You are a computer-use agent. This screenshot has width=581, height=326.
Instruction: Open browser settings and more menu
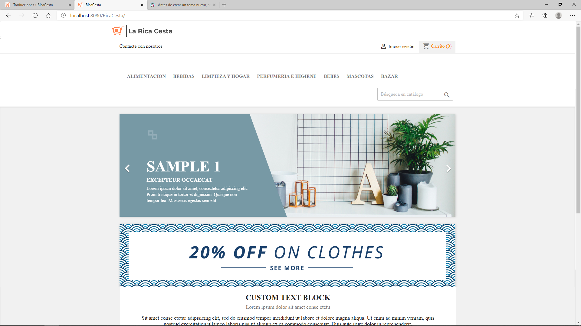[573, 15]
